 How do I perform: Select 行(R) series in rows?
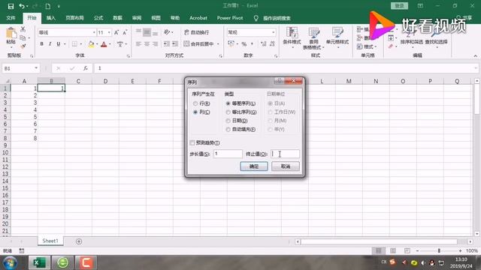pyautogui.click(x=202, y=103)
